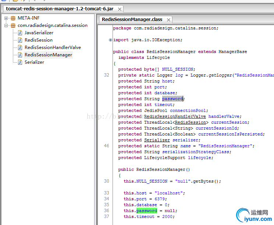The image size is (274, 225).
Task: Click the "localhost" string literal
Action: (x=168, y=193)
